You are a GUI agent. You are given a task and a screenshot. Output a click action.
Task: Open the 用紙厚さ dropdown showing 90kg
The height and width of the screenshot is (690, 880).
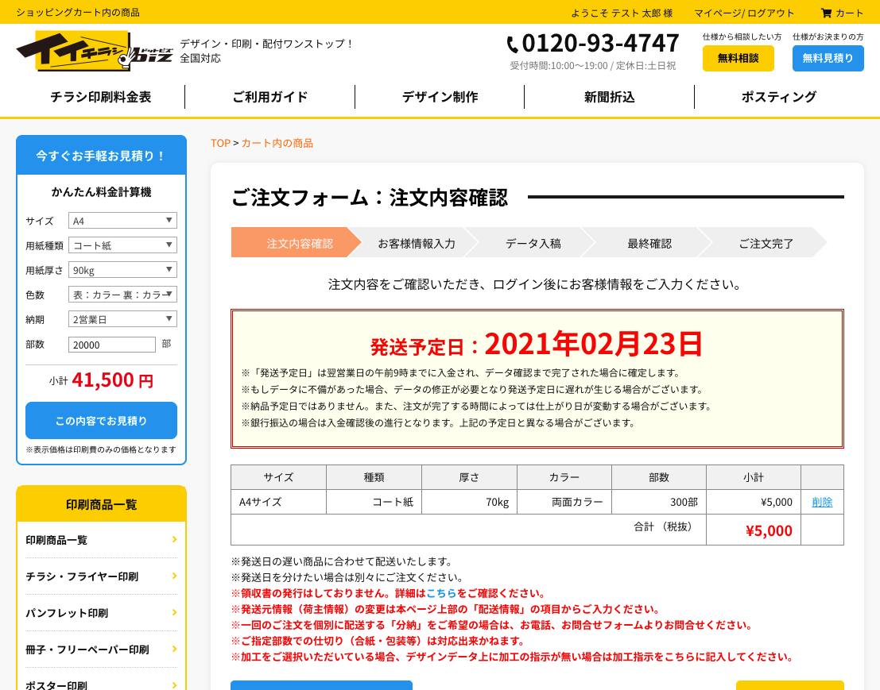(122, 270)
